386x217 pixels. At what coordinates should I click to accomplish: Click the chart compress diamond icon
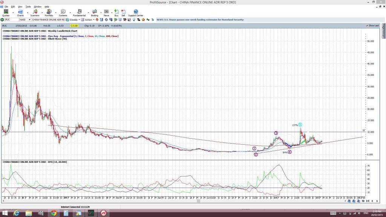click(x=363, y=201)
